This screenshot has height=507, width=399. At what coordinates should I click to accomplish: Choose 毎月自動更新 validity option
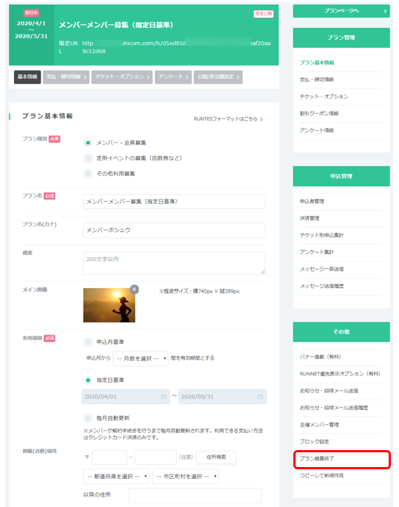point(88,418)
